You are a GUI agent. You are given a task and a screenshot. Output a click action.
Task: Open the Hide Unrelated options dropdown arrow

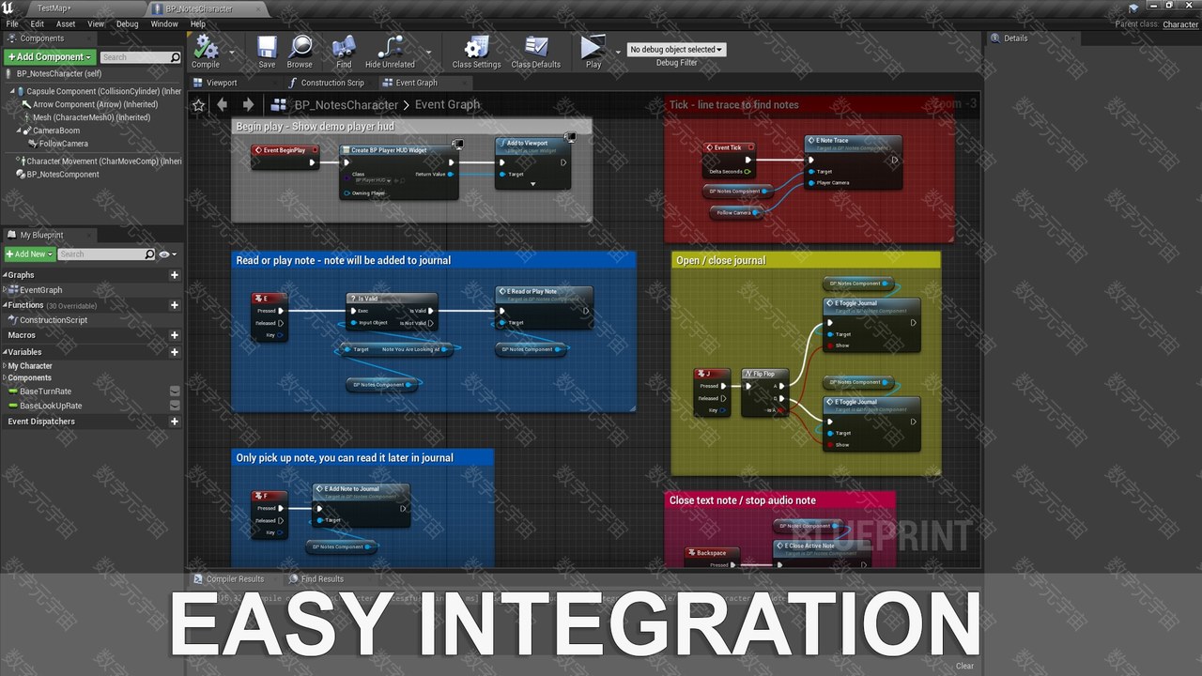tap(428, 53)
